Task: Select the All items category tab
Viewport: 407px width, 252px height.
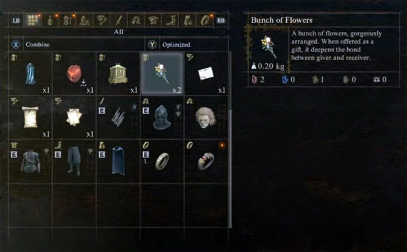Action: point(33,20)
